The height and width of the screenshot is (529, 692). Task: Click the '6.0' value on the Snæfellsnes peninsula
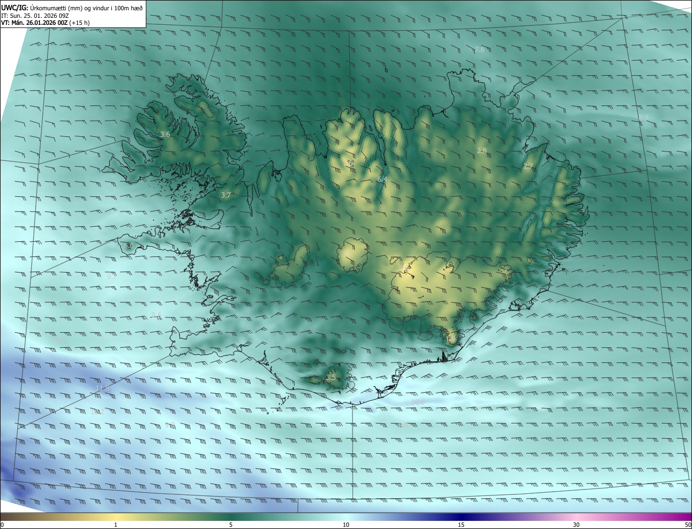[129, 246]
